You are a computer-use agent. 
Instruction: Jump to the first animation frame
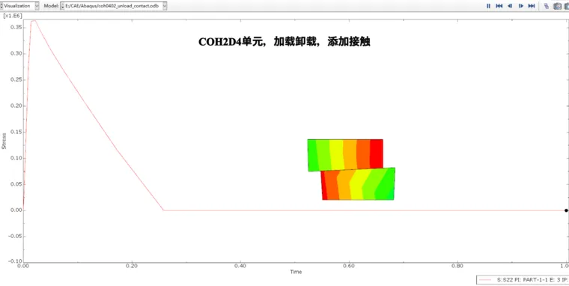499,6
